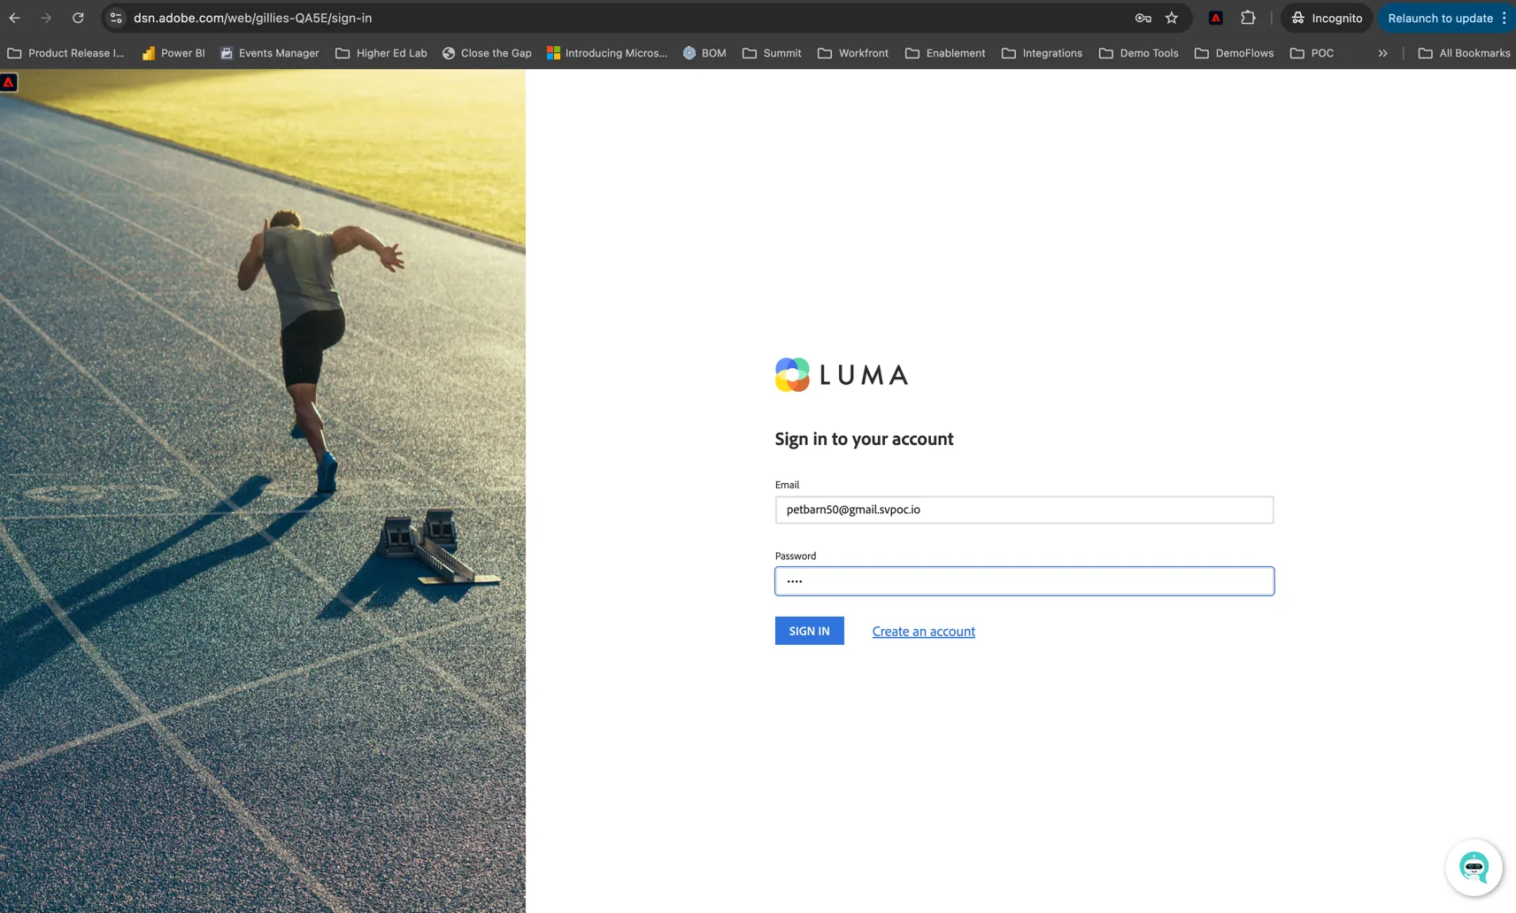Show hidden bookmarks with the double chevron
Screen dimensions: 1516x913
pyautogui.click(x=1382, y=53)
